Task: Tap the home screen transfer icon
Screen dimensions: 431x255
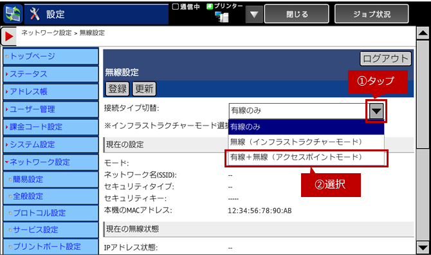Action: pyautogui.click(x=13, y=14)
